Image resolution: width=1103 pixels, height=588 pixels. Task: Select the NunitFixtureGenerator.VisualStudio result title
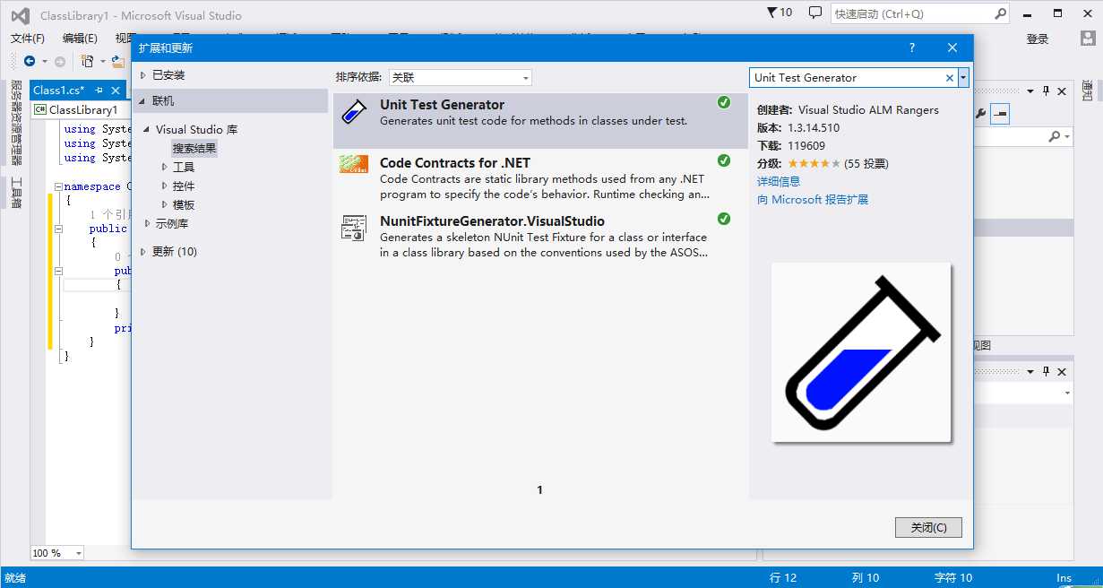[x=492, y=221]
